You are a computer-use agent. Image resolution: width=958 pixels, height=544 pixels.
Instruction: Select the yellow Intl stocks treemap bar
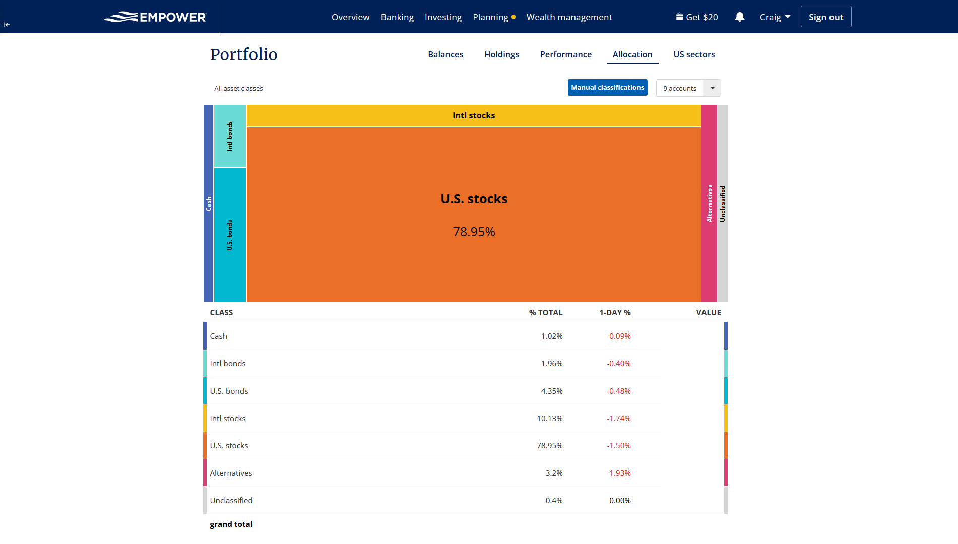[x=474, y=115]
